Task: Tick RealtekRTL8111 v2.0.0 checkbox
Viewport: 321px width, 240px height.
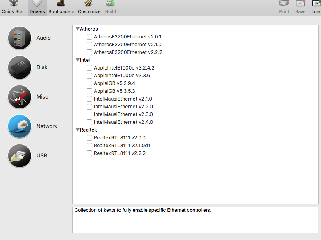Action: [x=89, y=138]
